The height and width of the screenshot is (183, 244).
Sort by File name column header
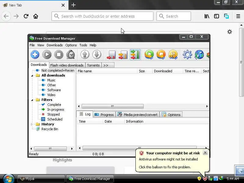107,71
